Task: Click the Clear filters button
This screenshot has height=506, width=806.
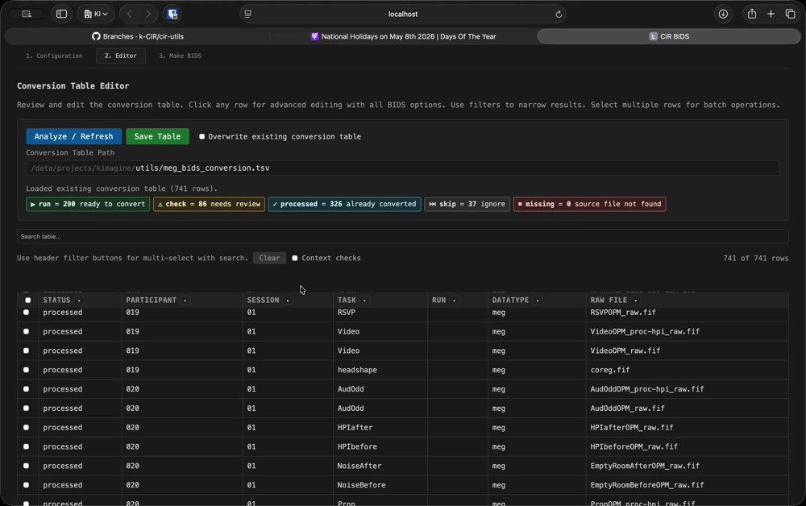Action: pyautogui.click(x=269, y=258)
